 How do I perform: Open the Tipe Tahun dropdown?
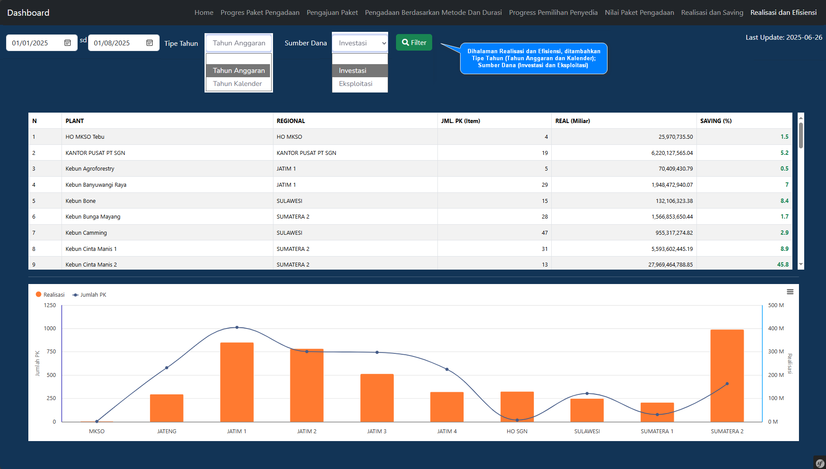coord(239,43)
